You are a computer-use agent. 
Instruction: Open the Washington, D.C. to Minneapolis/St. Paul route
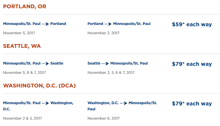tap(122, 106)
